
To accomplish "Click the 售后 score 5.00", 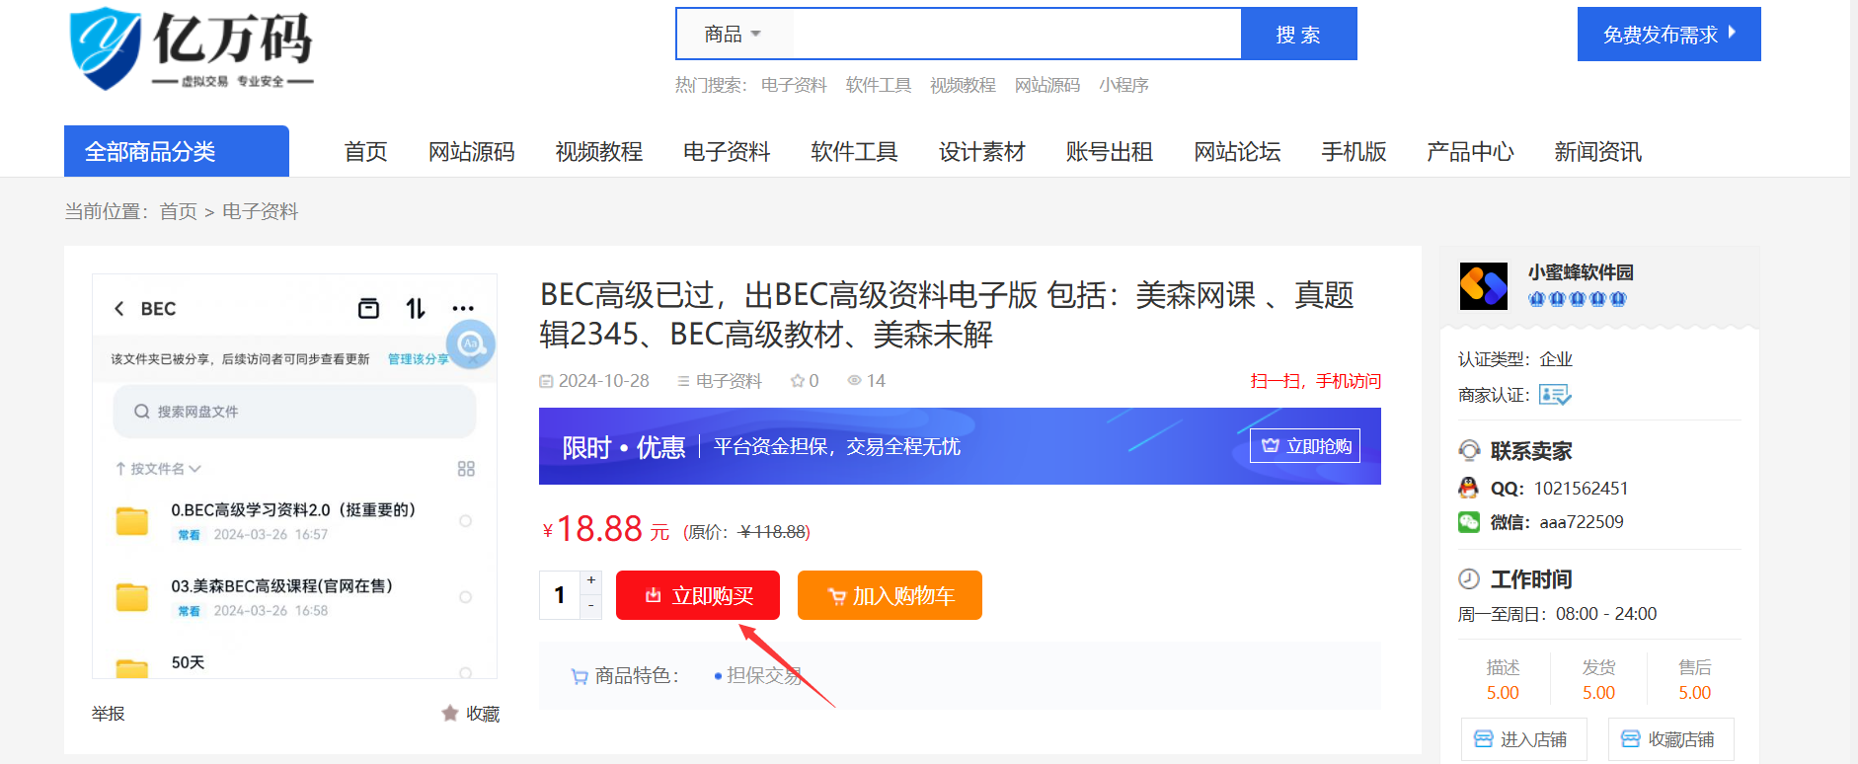I will (1694, 693).
